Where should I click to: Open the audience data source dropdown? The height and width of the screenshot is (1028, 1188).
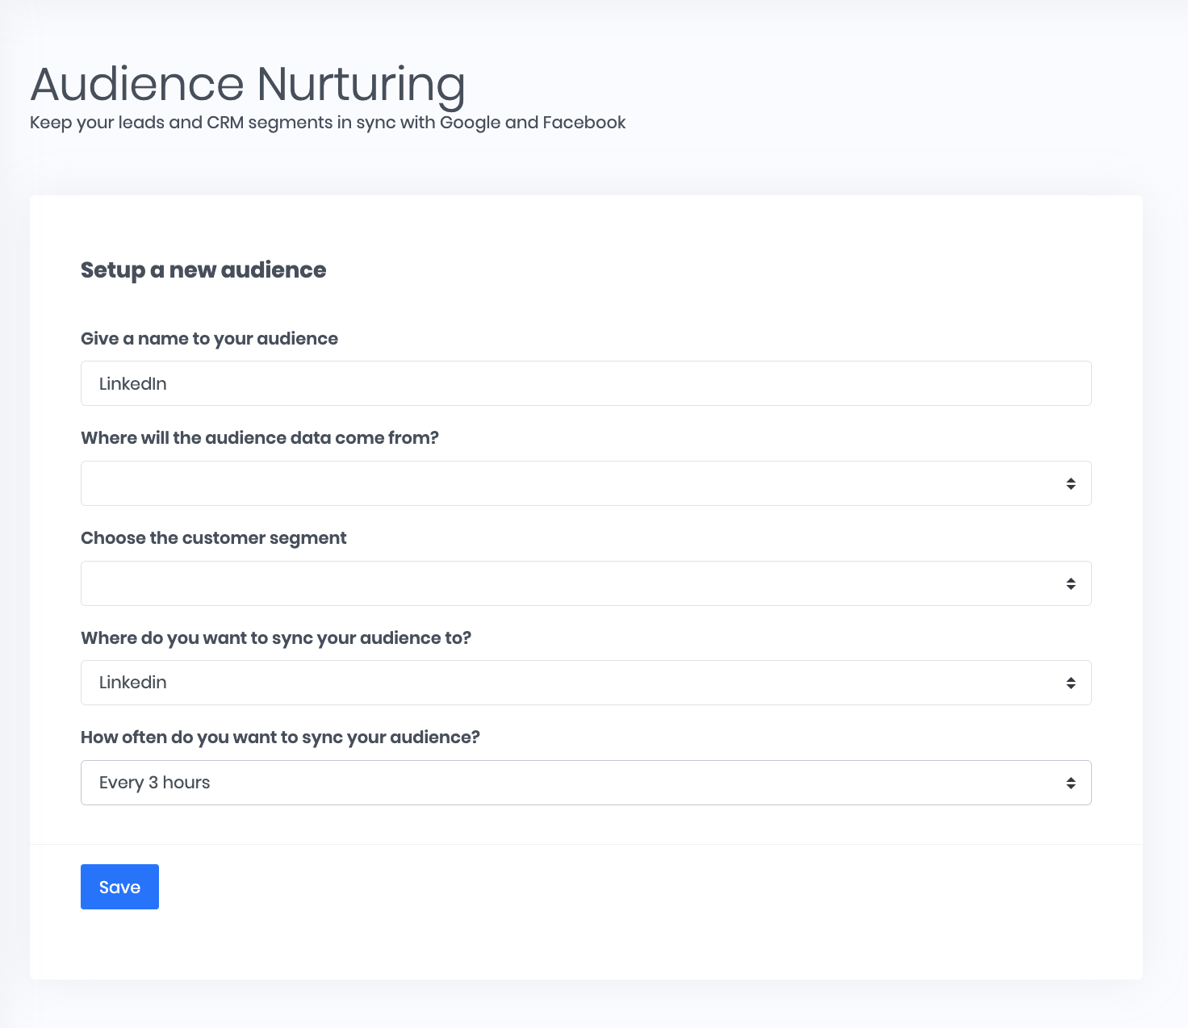(586, 483)
